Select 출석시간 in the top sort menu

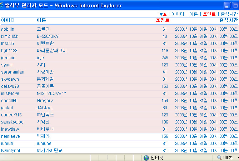coord(229,14)
